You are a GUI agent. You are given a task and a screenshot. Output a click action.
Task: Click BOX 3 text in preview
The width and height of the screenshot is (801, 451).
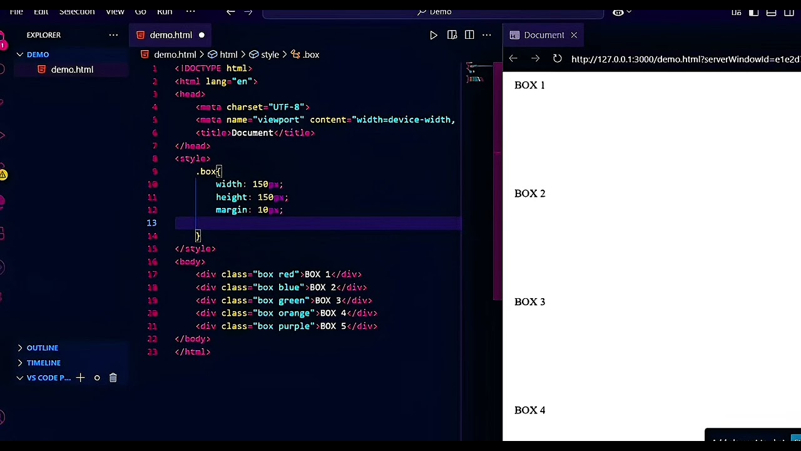coord(529,302)
